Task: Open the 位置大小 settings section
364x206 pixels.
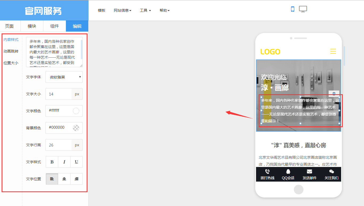Action: coord(11,63)
